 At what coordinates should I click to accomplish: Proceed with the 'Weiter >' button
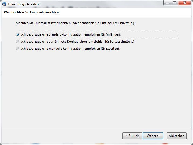(153, 136)
